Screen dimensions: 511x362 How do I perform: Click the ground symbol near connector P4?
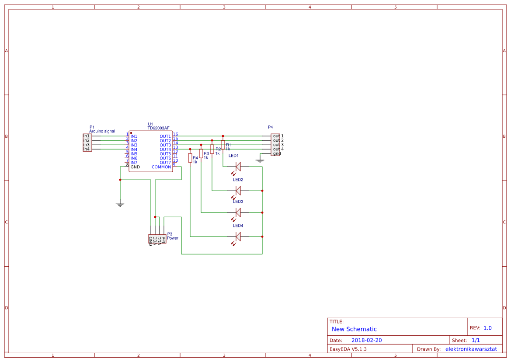point(260,159)
